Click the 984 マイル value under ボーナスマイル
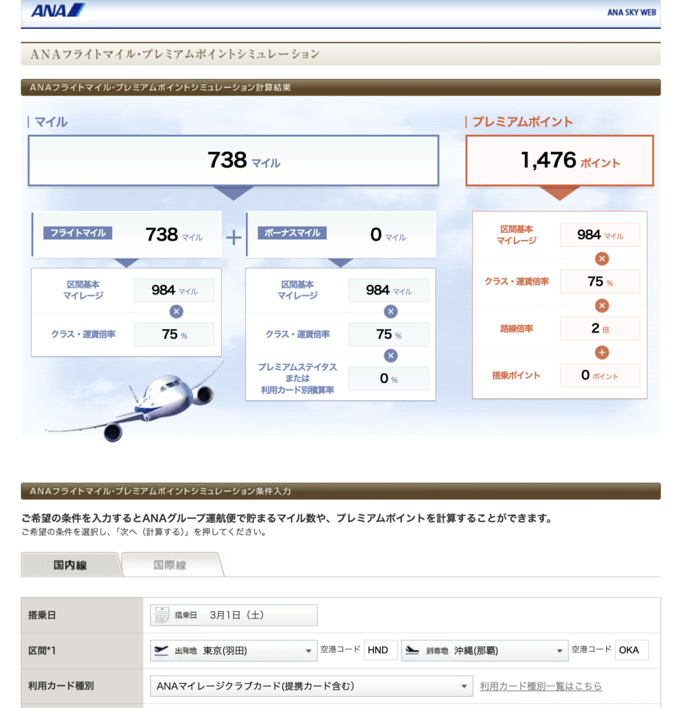 (388, 290)
